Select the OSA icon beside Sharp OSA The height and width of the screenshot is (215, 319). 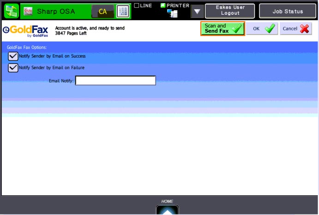pos(28,12)
